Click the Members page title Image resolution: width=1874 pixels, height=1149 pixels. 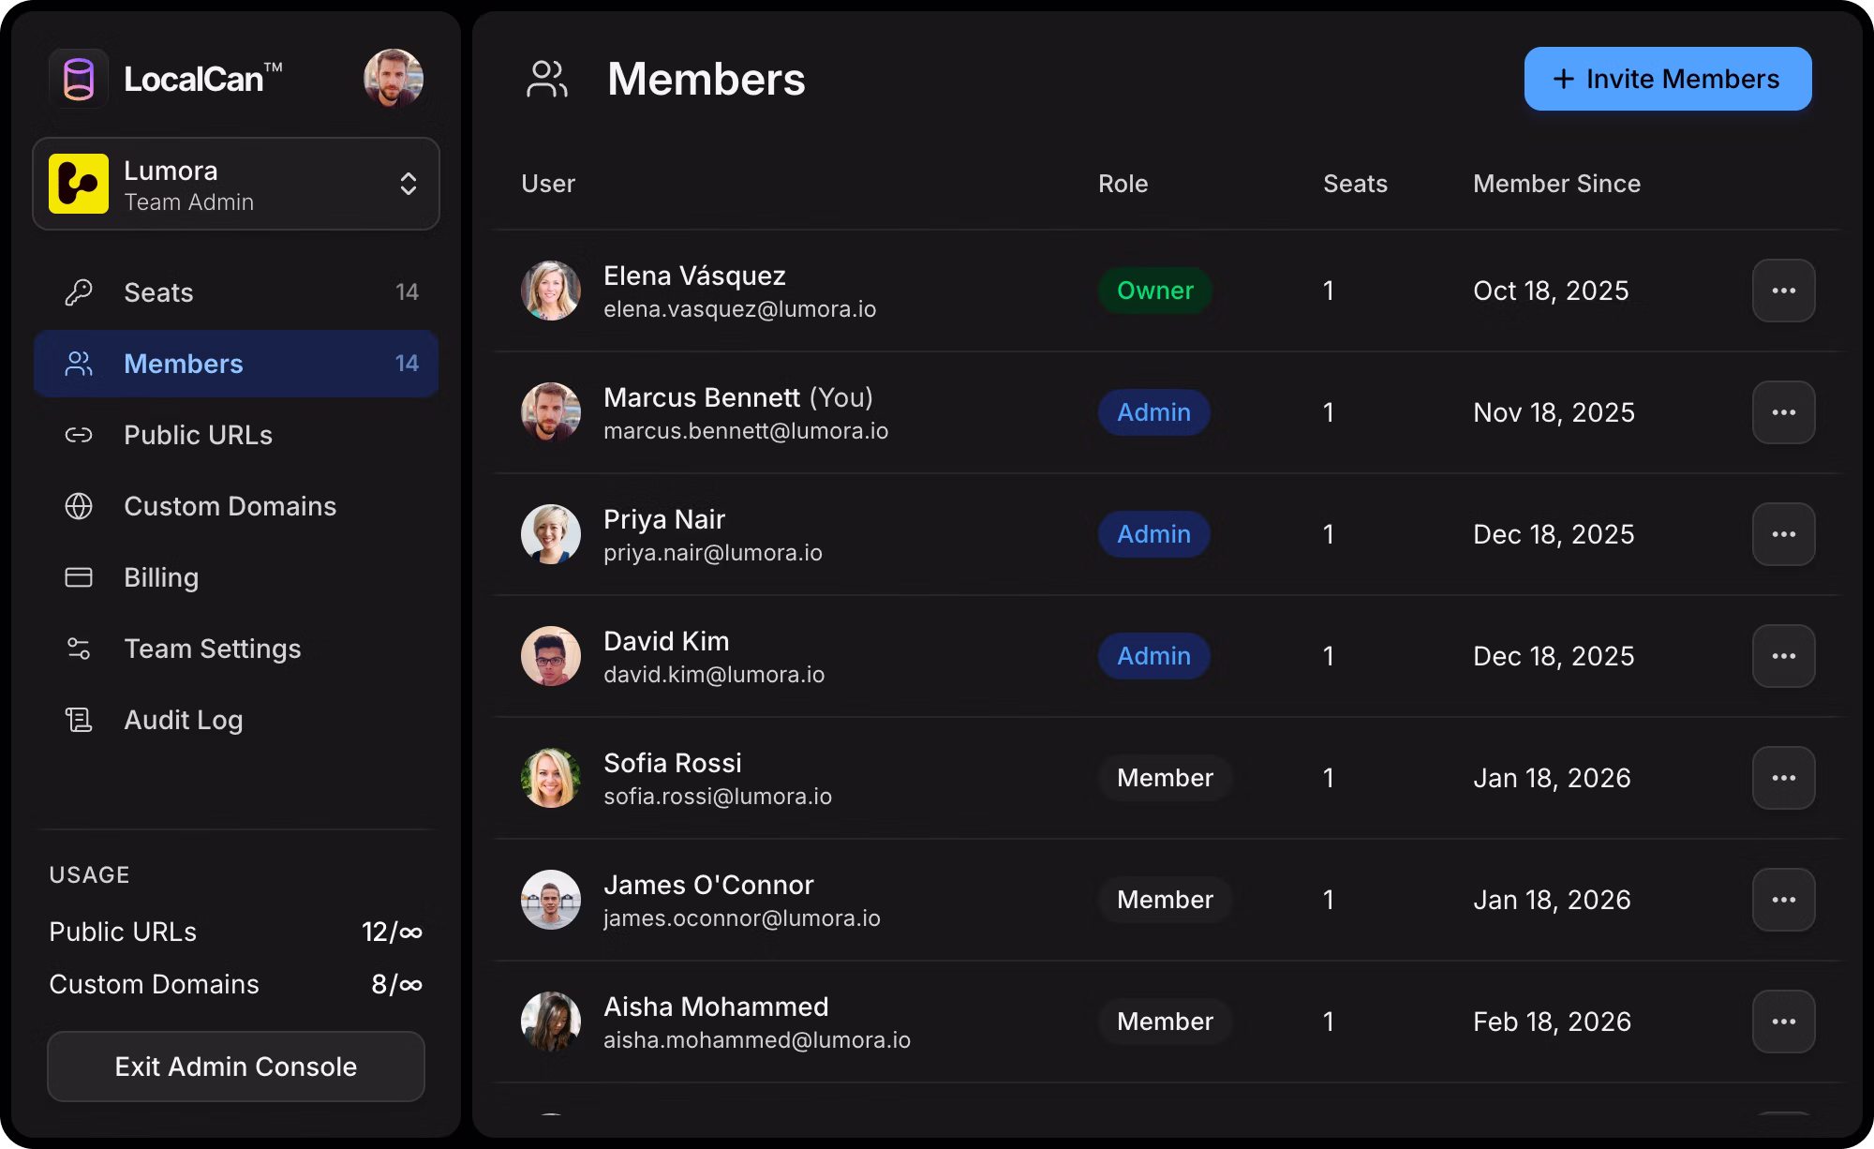pyautogui.click(x=706, y=79)
